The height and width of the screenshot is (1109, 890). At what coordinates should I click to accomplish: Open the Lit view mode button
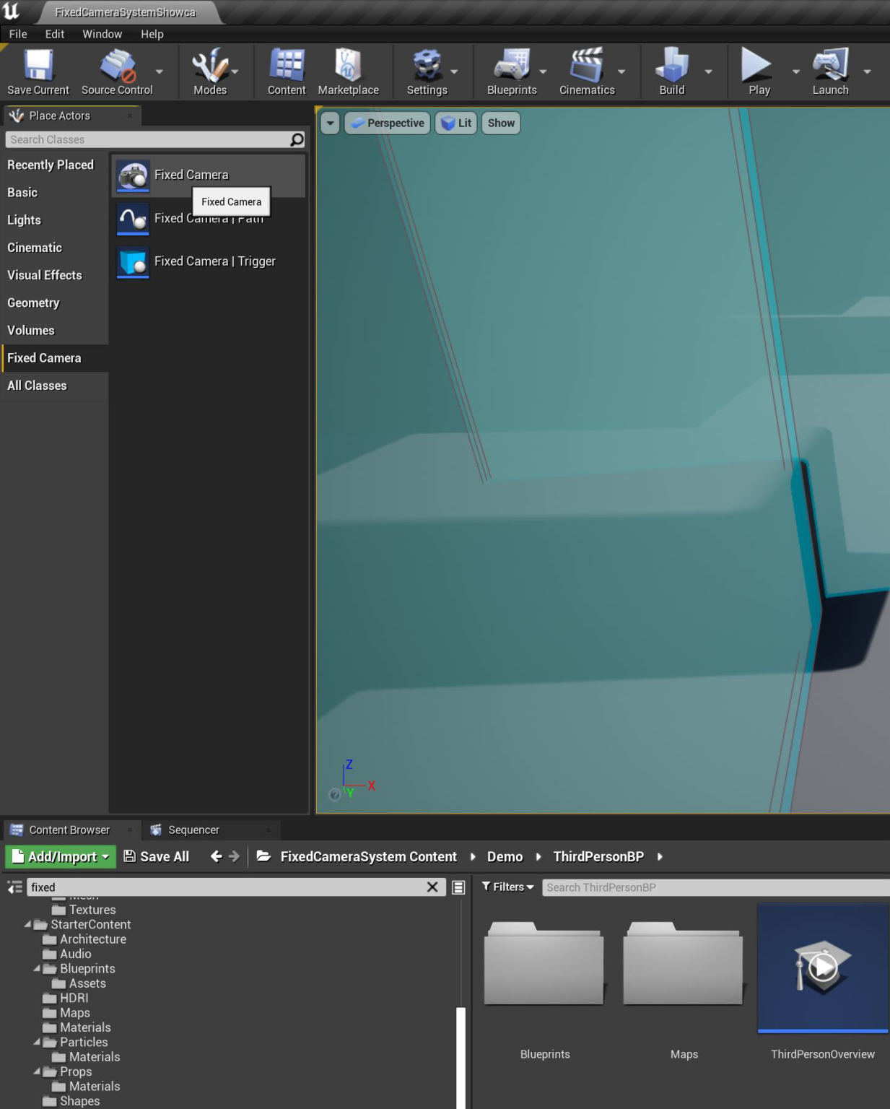456,123
